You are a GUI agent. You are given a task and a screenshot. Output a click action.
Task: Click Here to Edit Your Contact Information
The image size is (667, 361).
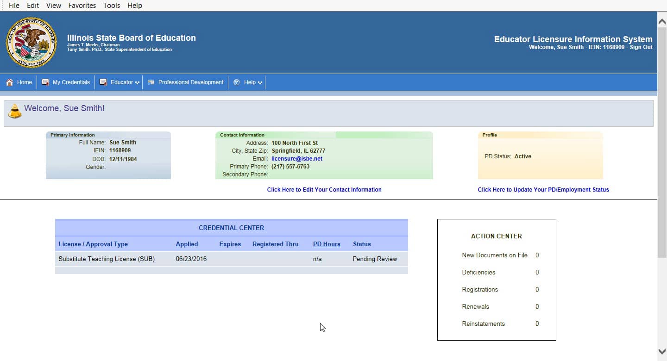[324, 190]
